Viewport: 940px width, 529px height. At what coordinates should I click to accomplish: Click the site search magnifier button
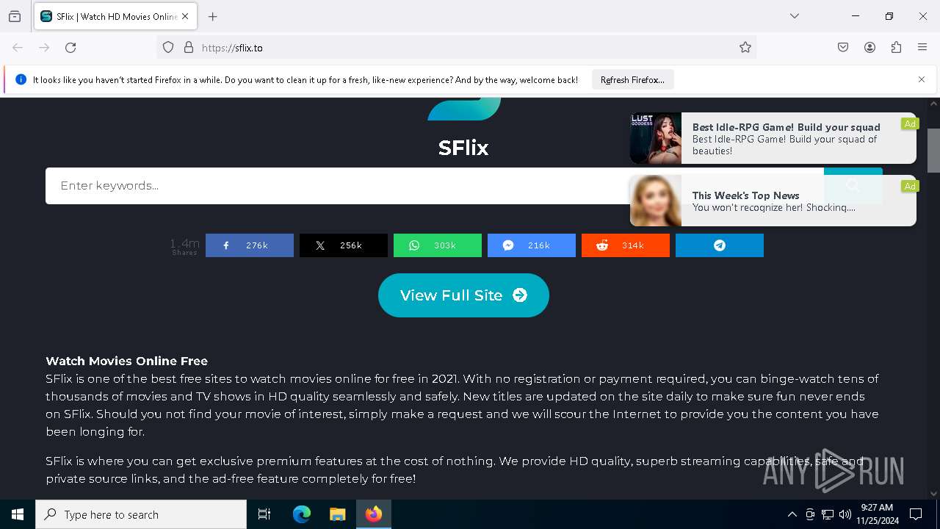853,186
